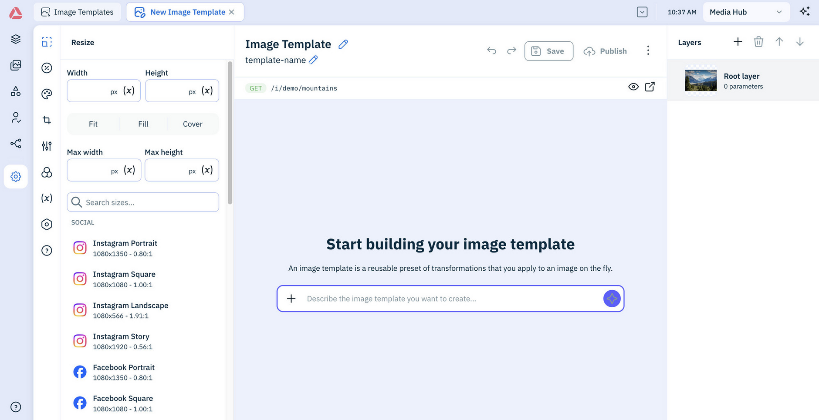Choose the Instagram Story size preset

143,341
